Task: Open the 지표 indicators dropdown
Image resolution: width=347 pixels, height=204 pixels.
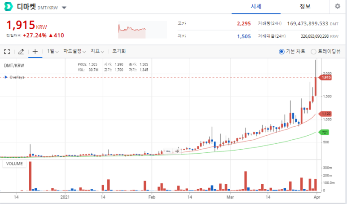Action: [97, 51]
